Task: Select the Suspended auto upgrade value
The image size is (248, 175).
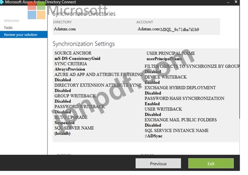Action: [x=64, y=123]
